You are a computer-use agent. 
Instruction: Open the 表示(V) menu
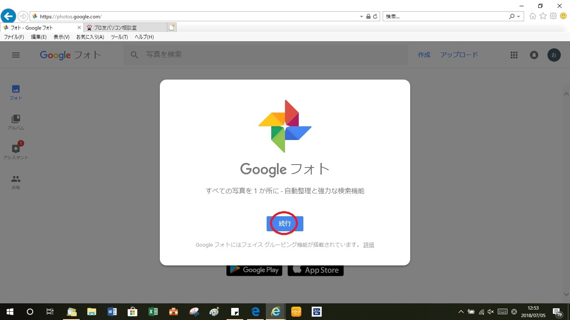point(61,37)
